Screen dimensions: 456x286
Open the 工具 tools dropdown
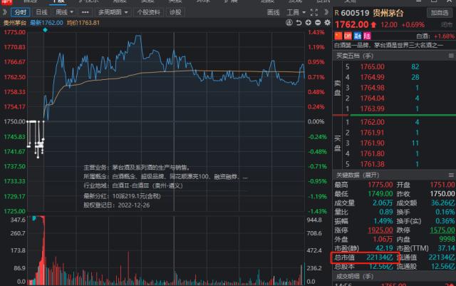coord(296,12)
